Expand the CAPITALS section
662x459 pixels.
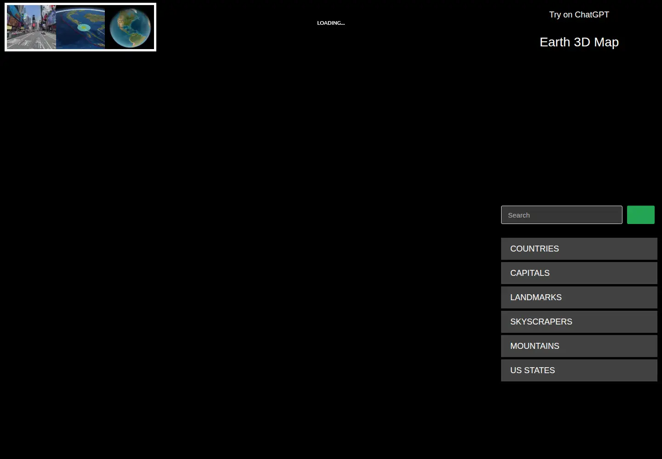coord(579,273)
